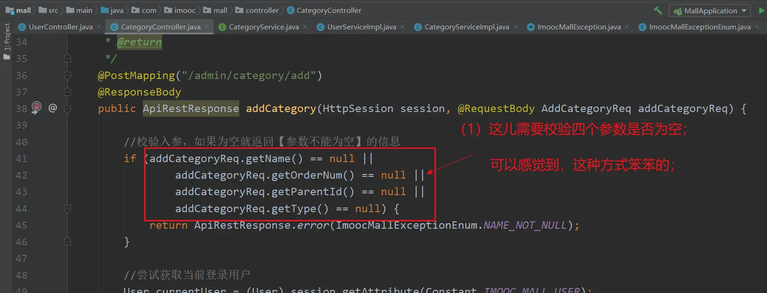
Task: Click the com package breadcrumb
Action: tap(144, 10)
